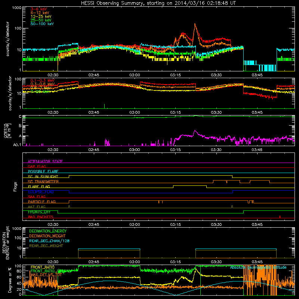Select the "ATTENUATOR_STATE" flag label
Screen dimensions: 299x299
45,161
